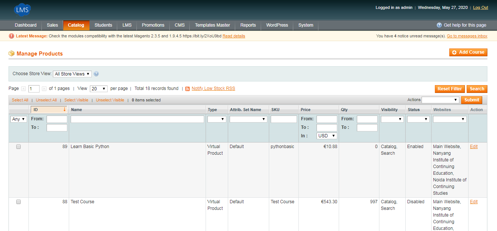Click the red latest message alert icon
This screenshot has width=497, height=231.
coord(11,36)
